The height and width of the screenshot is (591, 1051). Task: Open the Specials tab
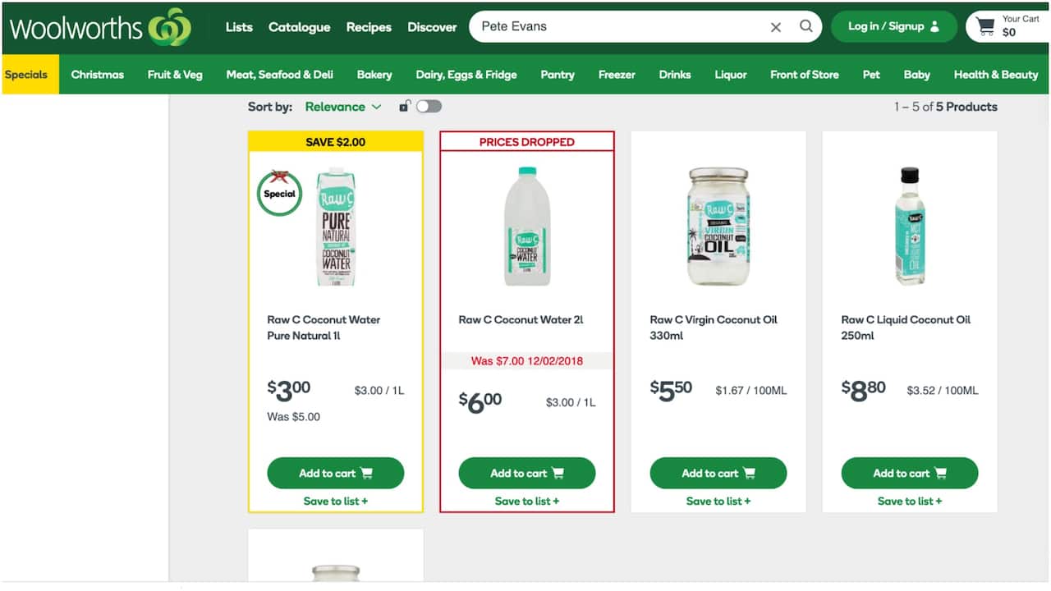pyautogui.click(x=26, y=75)
